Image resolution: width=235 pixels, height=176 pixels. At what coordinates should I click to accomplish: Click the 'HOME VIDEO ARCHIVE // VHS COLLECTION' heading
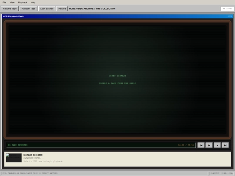[92, 9]
